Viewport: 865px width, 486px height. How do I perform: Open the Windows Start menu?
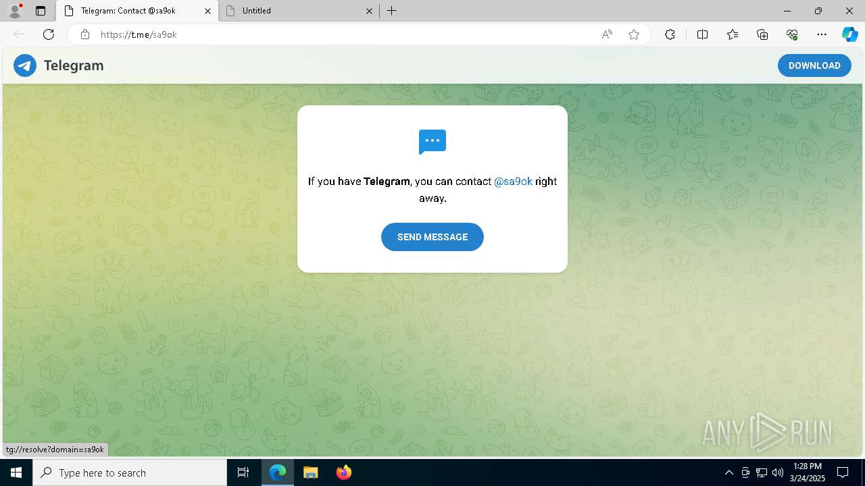pos(16,473)
